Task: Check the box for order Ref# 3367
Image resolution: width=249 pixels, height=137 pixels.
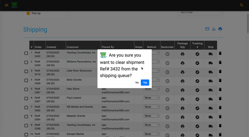Action: click(26, 98)
